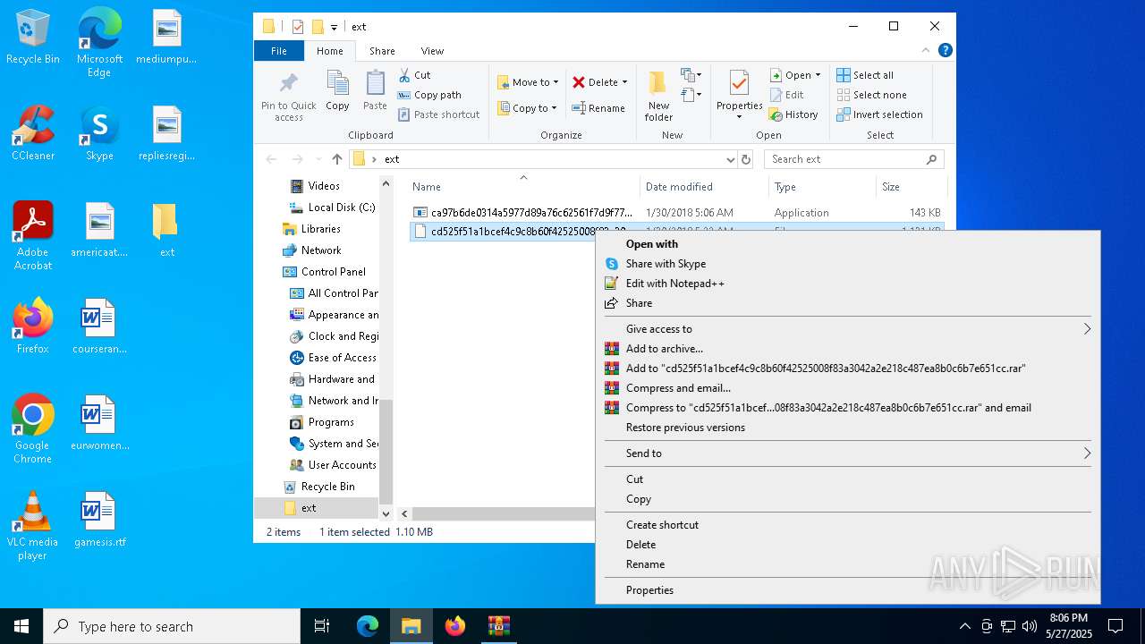Select Share with Skype in context menu
The width and height of the screenshot is (1145, 644).
[x=847, y=264]
